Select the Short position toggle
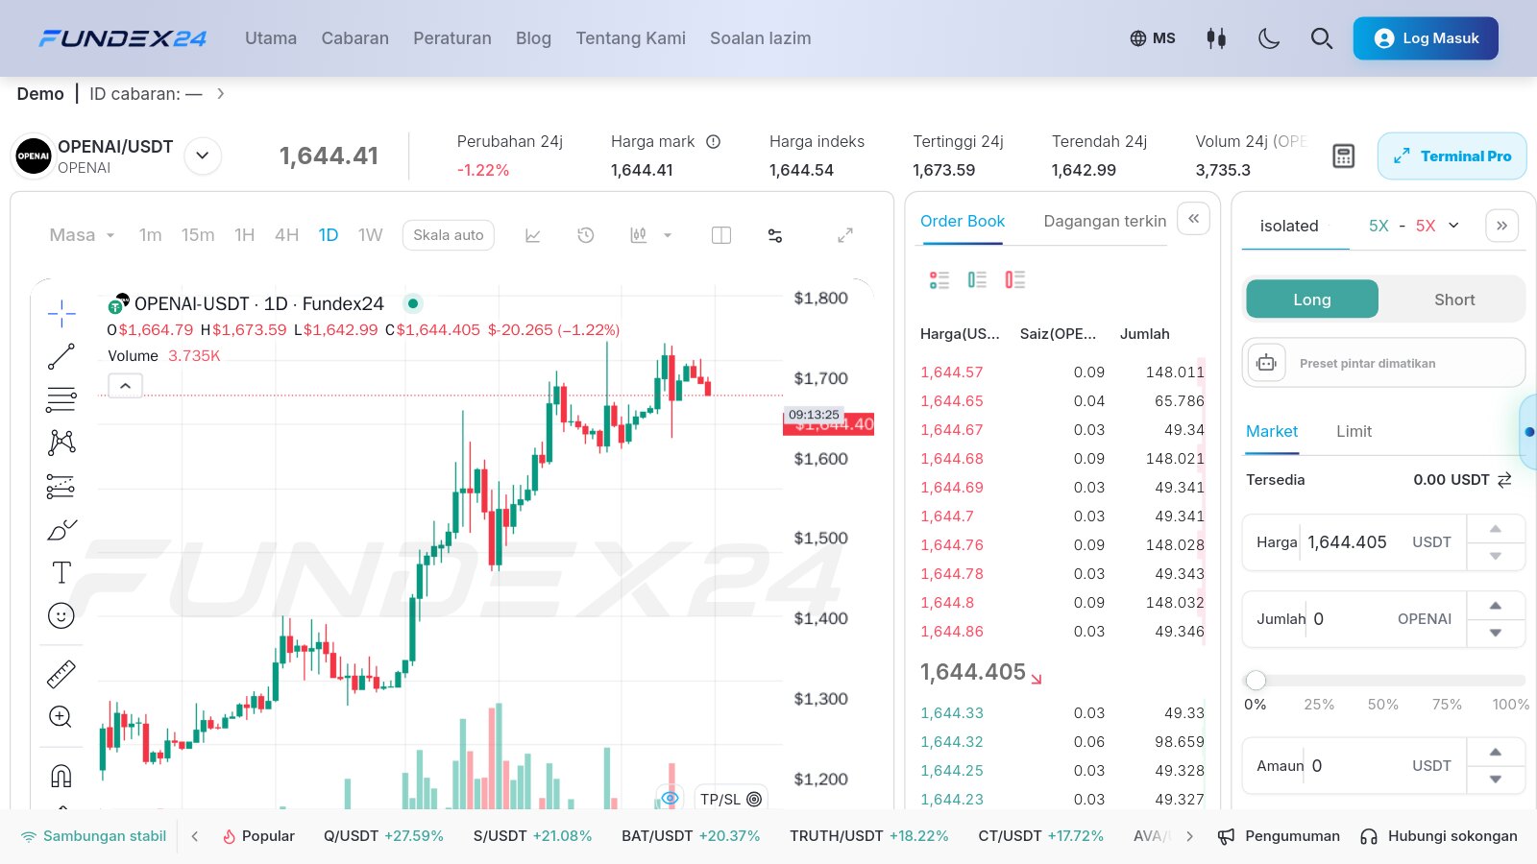This screenshot has width=1537, height=864. 1454,300
